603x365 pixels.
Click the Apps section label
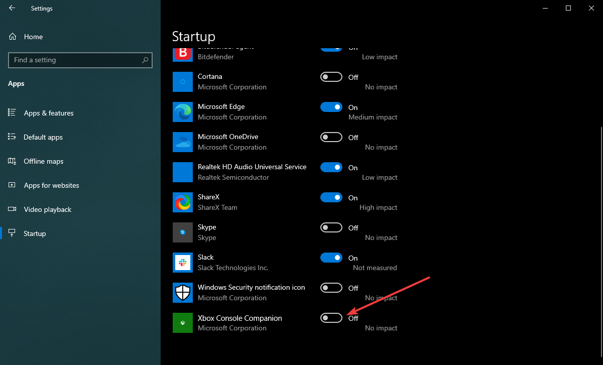[16, 84]
